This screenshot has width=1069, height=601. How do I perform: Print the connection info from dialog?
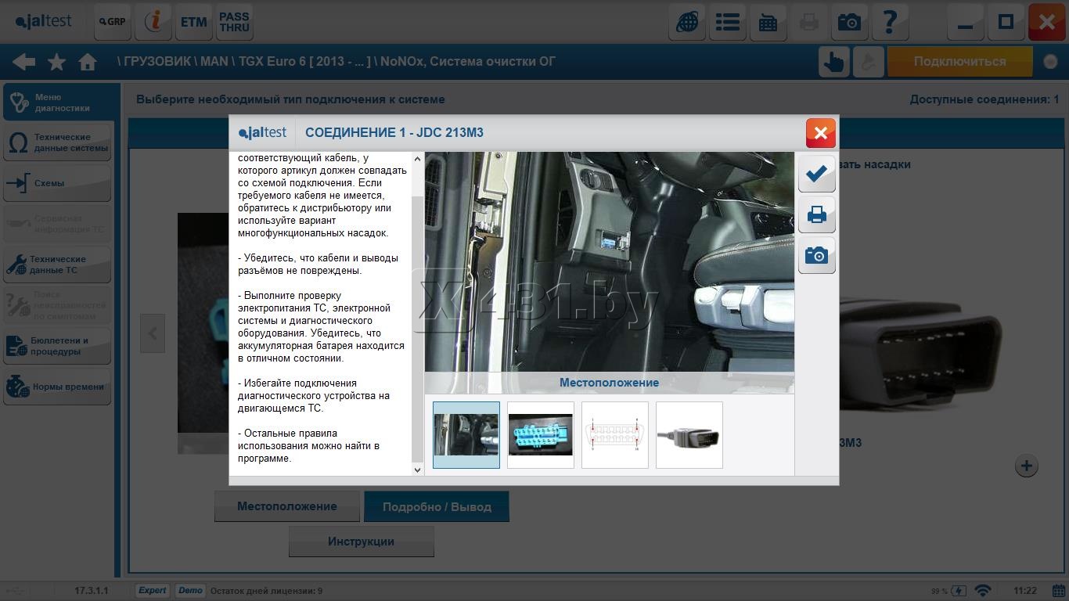pos(816,214)
